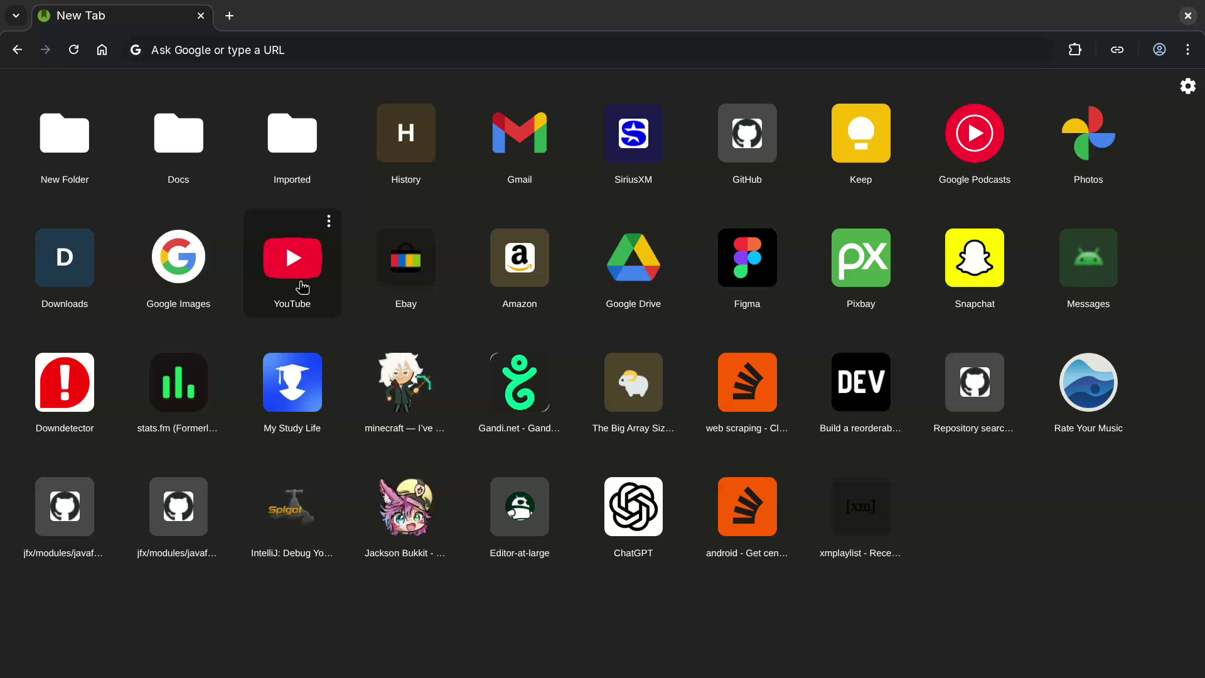
Task: Open the Gmail shortcut
Action: click(519, 133)
